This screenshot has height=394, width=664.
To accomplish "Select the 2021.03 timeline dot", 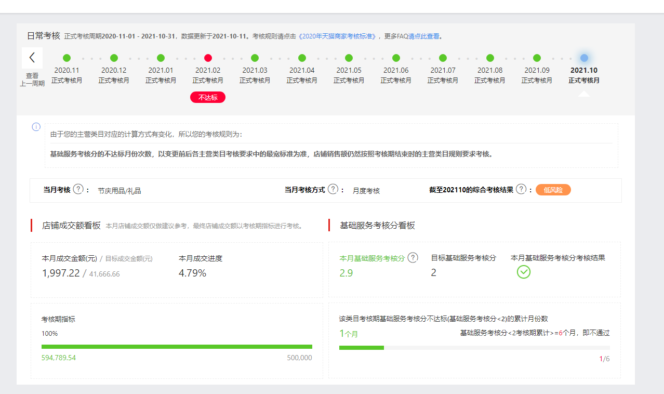I will (x=255, y=58).
